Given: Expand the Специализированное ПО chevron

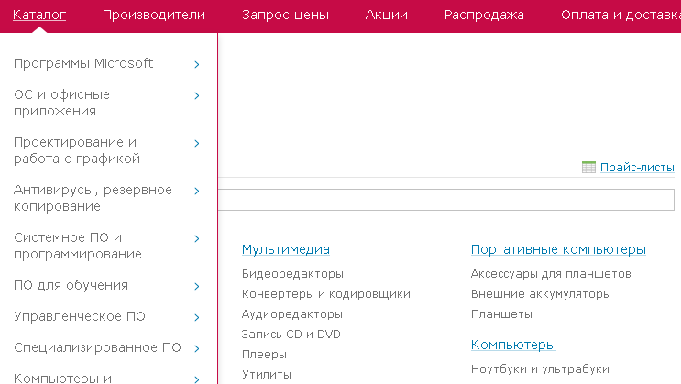Looking at the screenshot, I should [x=197, y=348].
